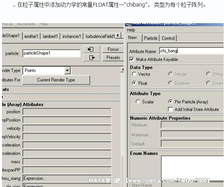
Task: Choose Per Particle (Array) attribute type
Action: 170,101
